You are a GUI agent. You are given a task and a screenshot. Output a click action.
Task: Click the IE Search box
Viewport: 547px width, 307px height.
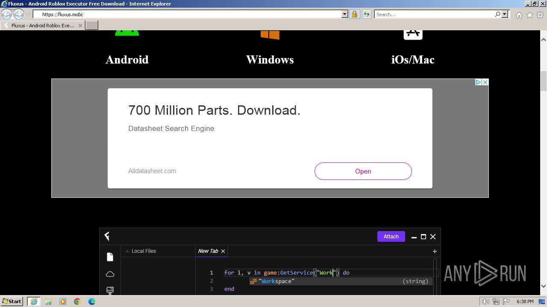pyautogui.click(x=434, y=14)
